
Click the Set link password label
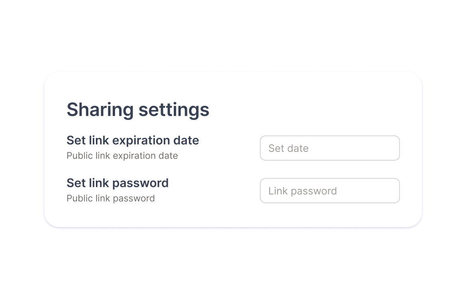[x=117, y=183]
